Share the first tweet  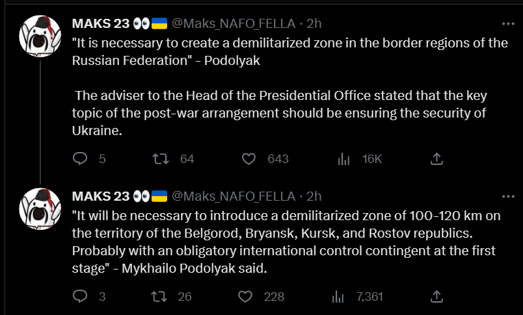(437, 158)
